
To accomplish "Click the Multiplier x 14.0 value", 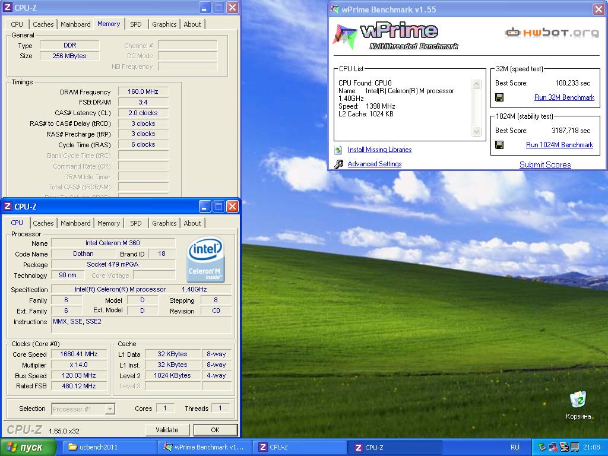I will (79, 365).
